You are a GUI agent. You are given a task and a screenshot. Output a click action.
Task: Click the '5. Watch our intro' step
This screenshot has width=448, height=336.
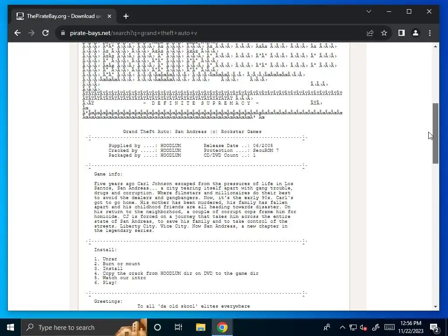[120, 278]
